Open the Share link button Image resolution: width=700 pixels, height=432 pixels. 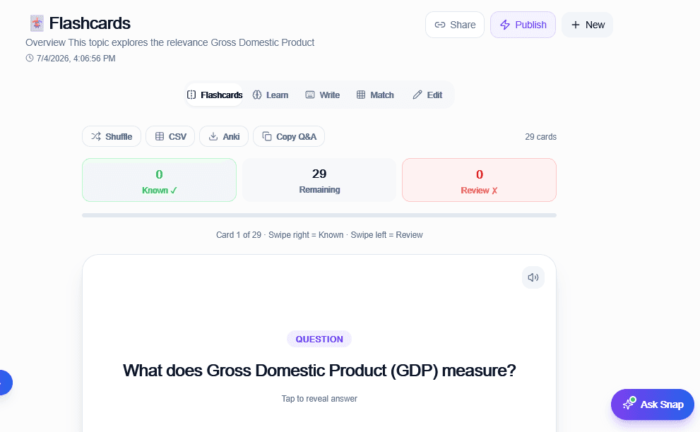[x=454, y=25]
